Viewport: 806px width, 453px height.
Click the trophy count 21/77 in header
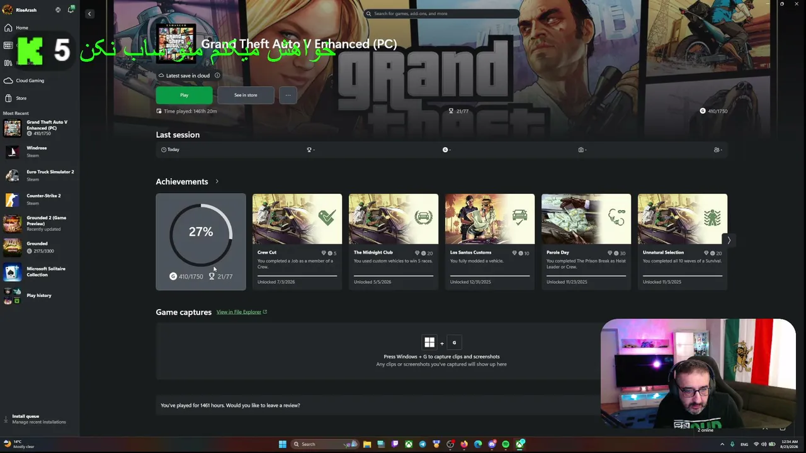[458, 111]
